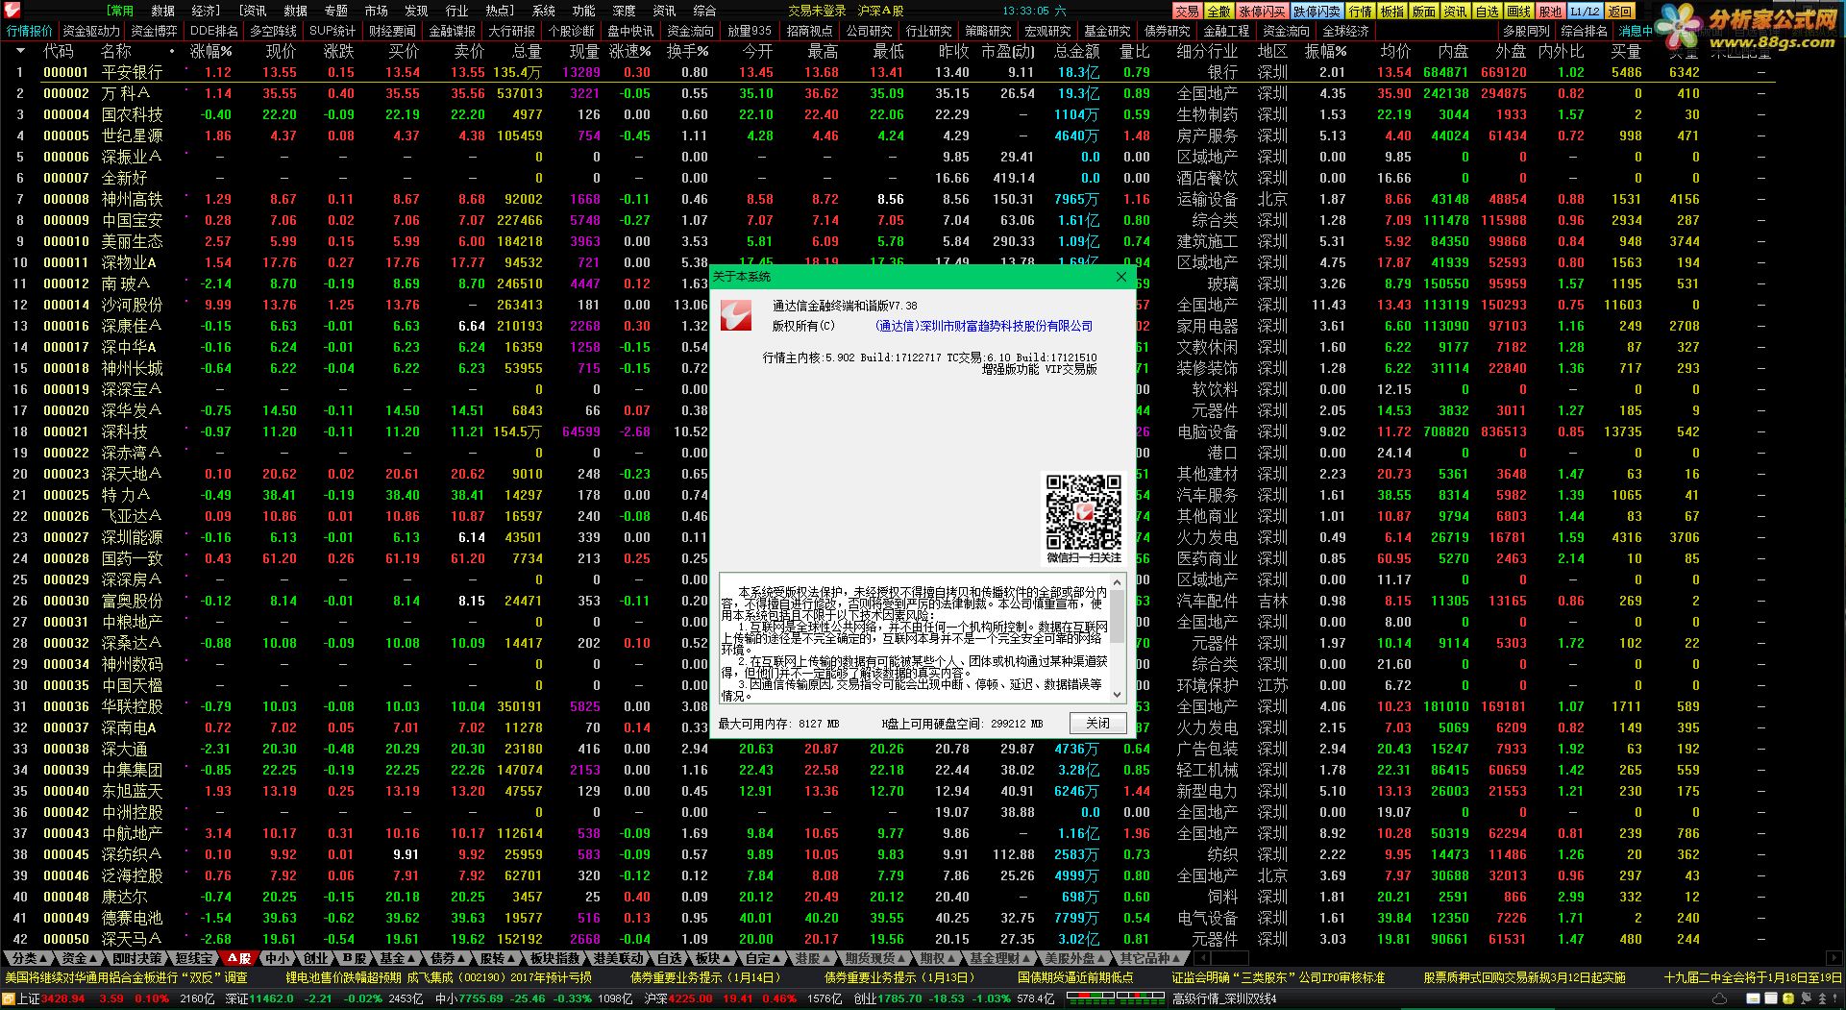Image resolution: width=1846 pixels, height=1010 pixels.
Task: Select the 创业 bottom tab
Action: click(x=315, y=958)
